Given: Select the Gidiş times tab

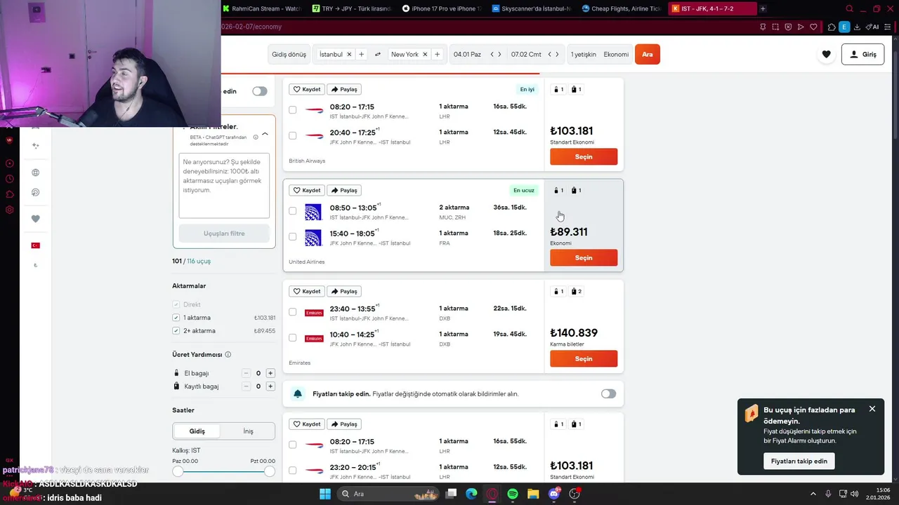Looking at the screenshot, I should tap(197, 431).
